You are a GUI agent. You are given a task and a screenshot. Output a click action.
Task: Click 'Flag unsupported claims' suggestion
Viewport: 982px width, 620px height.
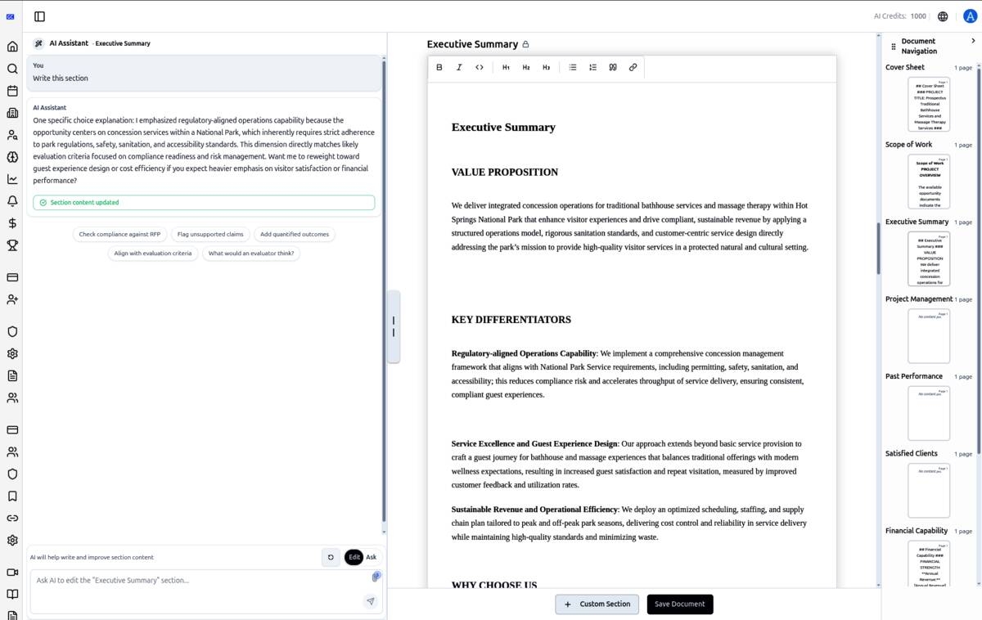[210, 234]
